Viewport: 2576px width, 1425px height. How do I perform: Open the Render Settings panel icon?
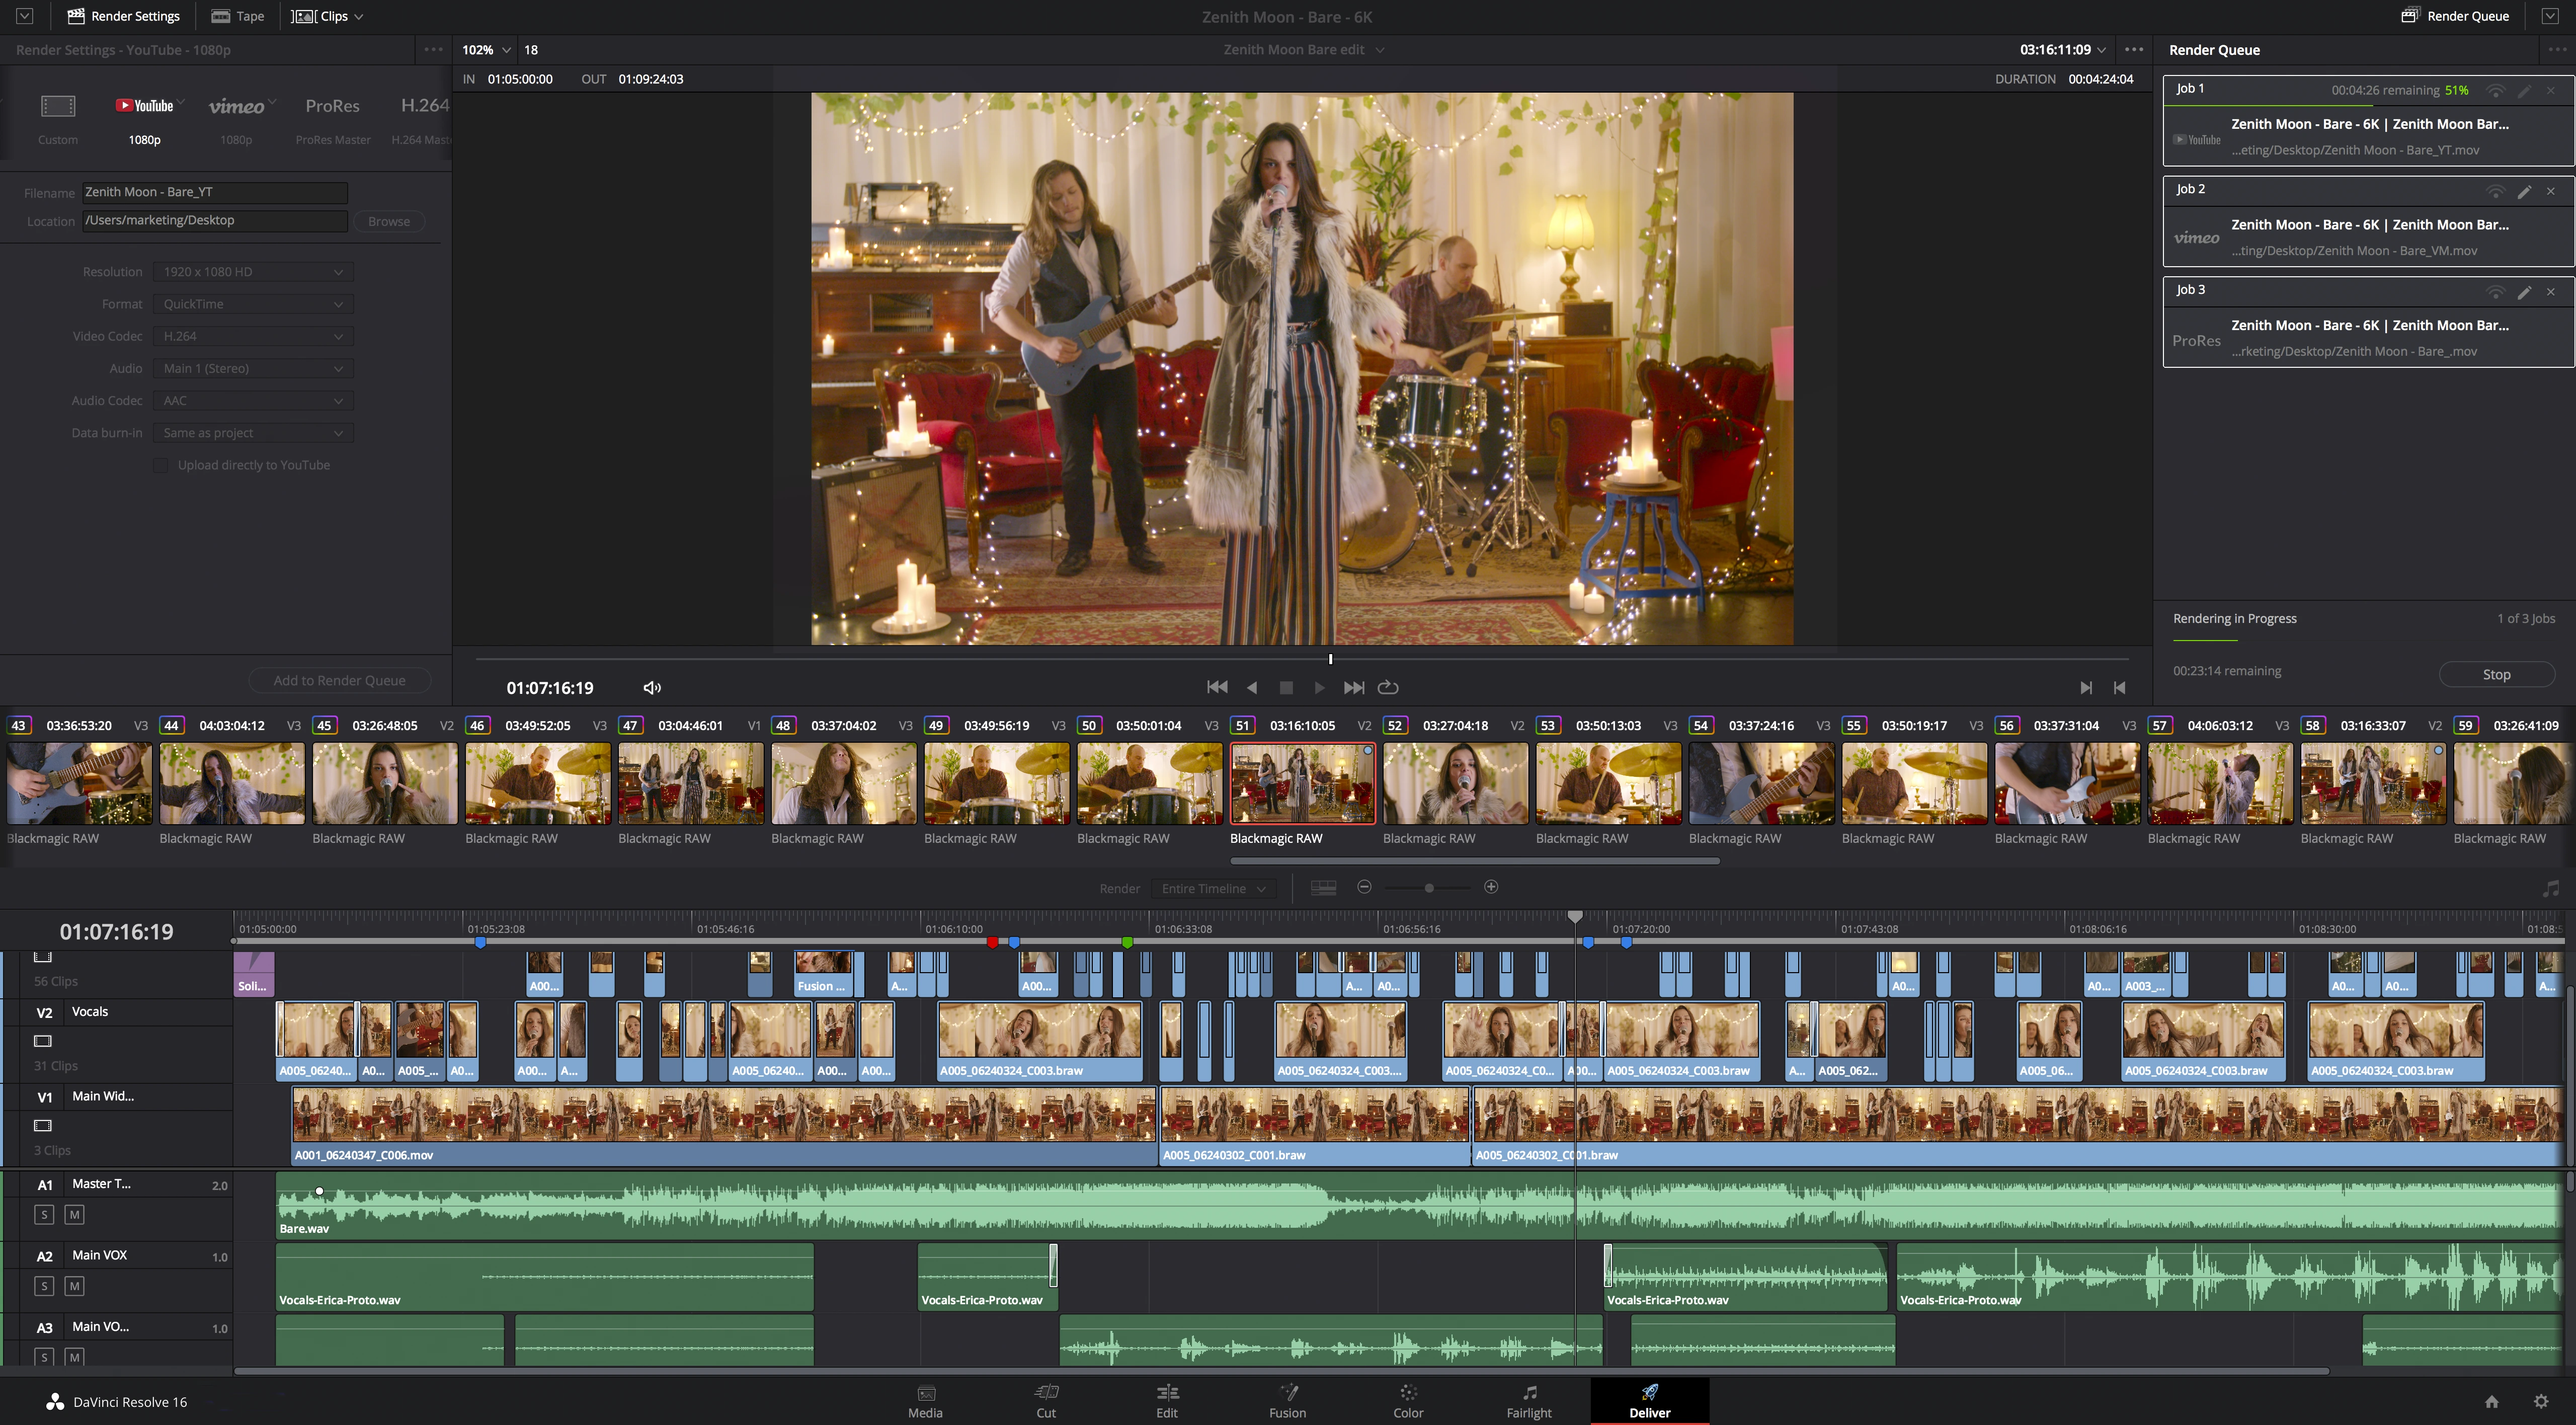(76, 16)
